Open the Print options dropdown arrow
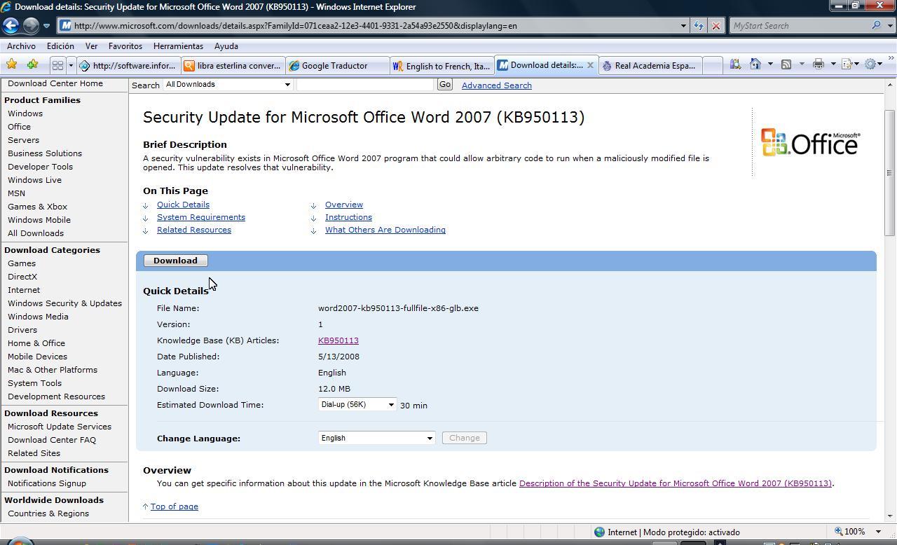 click(x=833, y=64)
